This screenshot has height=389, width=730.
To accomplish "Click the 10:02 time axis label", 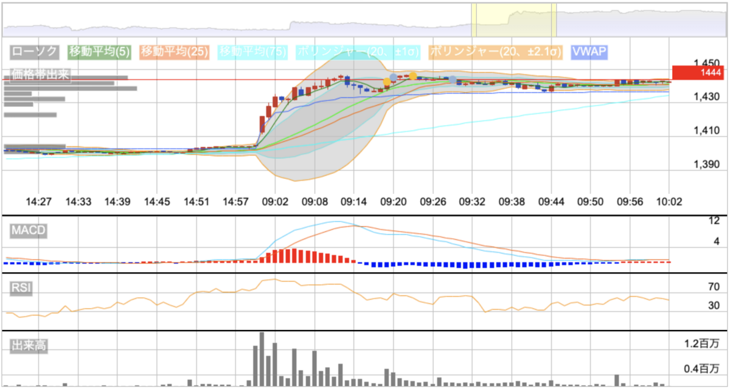I will (x=670, y=202).
